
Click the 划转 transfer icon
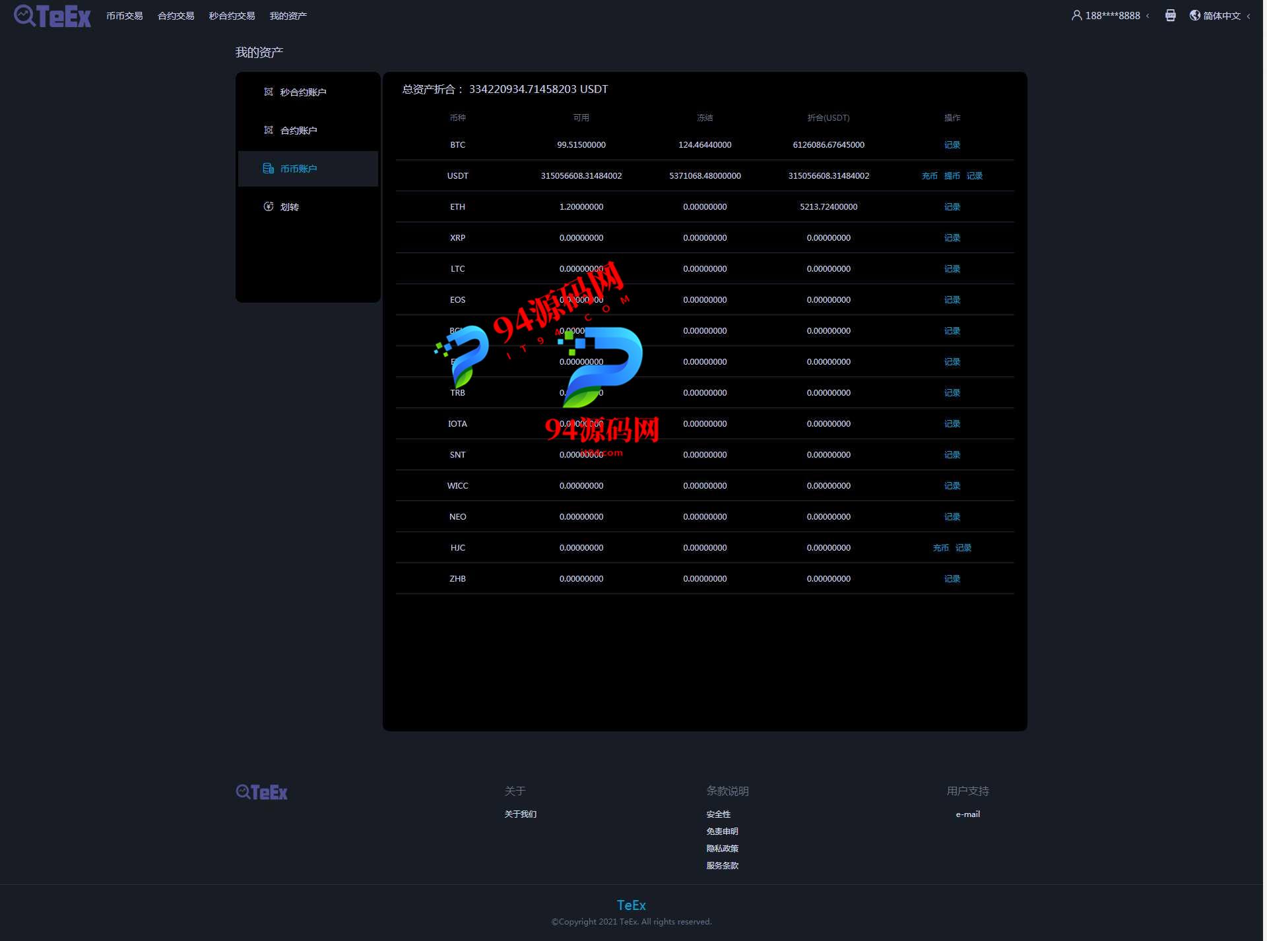click(x=268, y=206)
